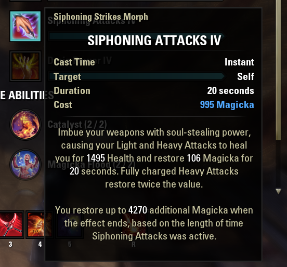Click the Drain Power experience progress bar

pyautogui.click(x=137, y=76)
